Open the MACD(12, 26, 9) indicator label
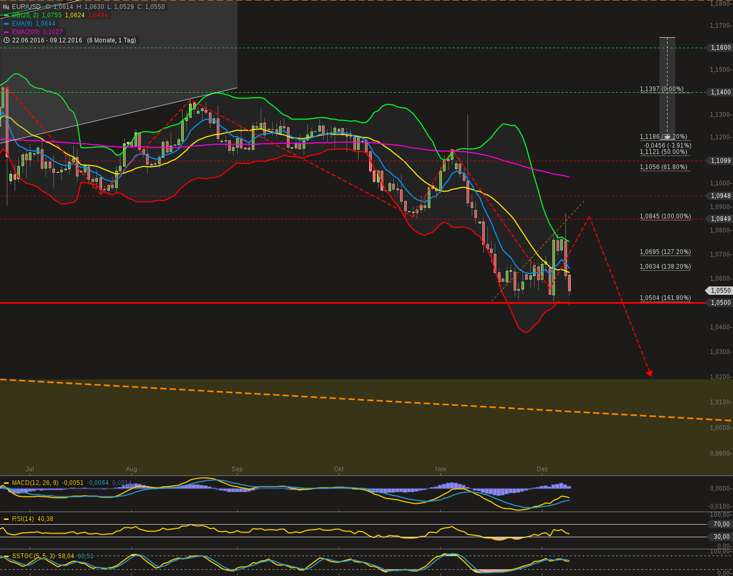This screenshot has height=576, width=733. [x=35, y=483]
